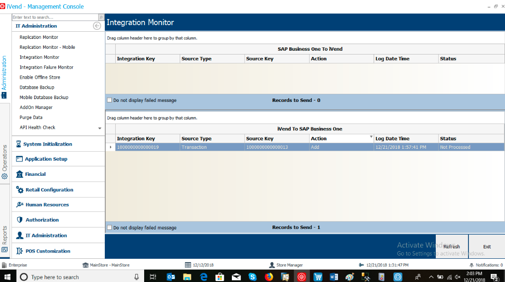The image size is (505, 282).
Task: Click the Human Resources people icon
Action: (x=19, y=204)
